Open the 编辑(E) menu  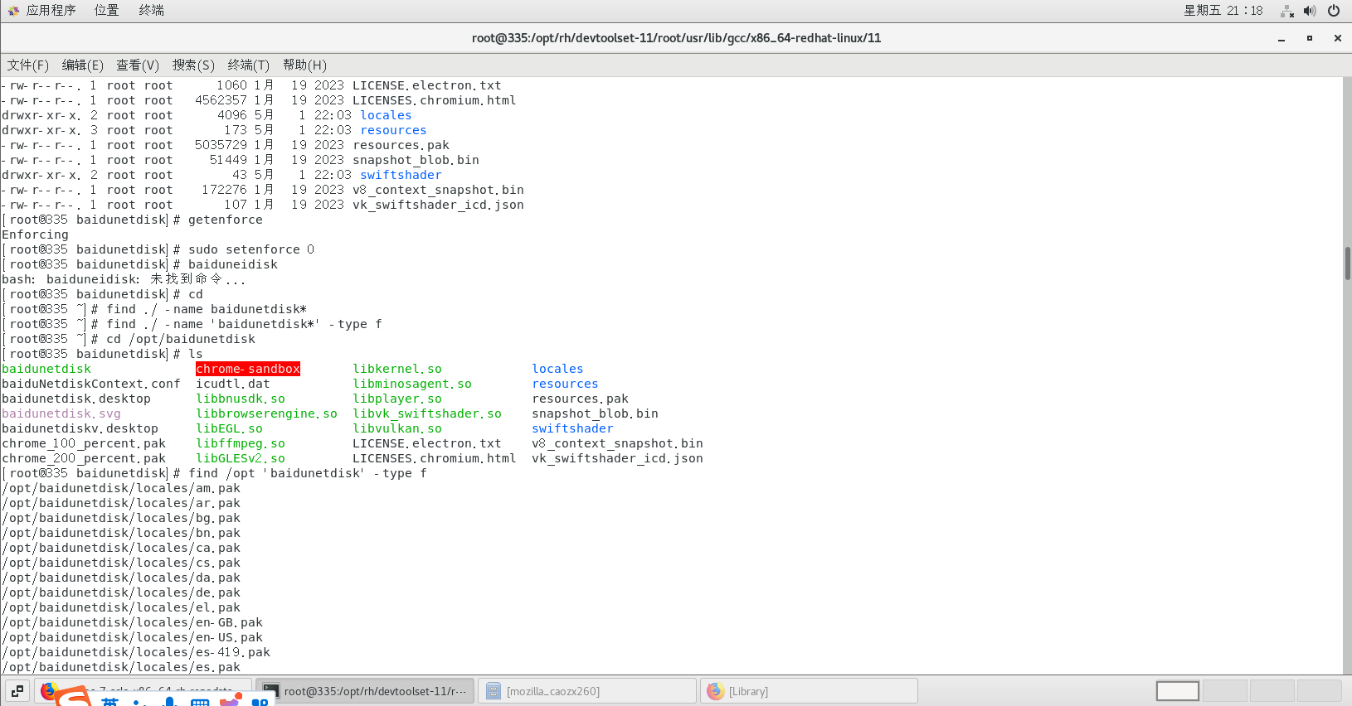[x=82, y=65]
